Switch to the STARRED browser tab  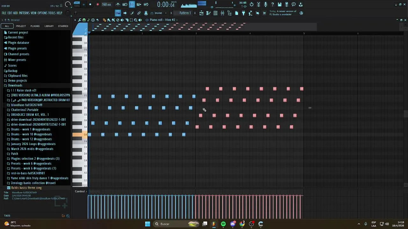point(63,26)
